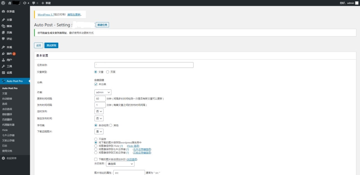Click the 任务名称 text field

pyautogui.click(x=144, y=65)
